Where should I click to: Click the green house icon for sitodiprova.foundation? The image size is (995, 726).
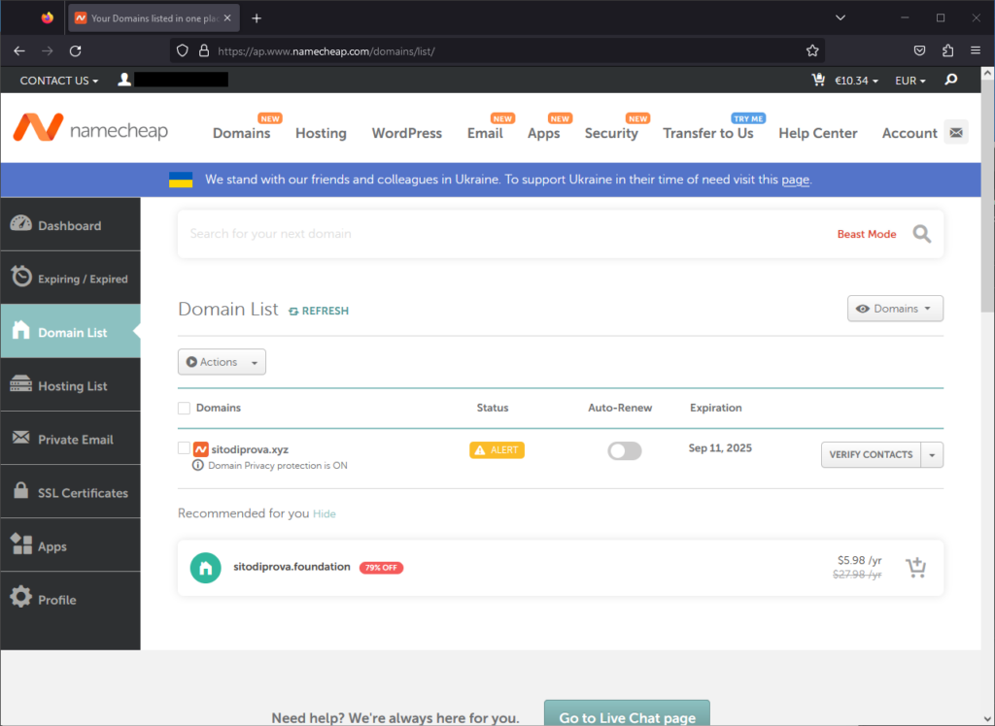tap(206, 568)
